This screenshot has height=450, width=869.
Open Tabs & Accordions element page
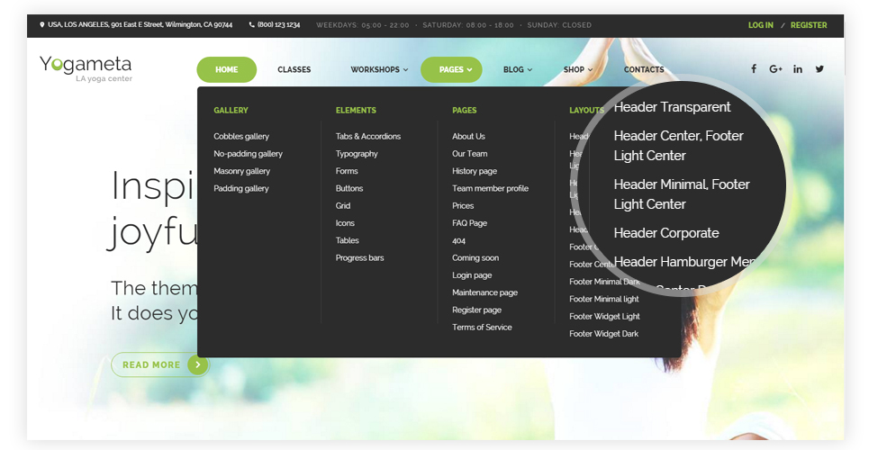point(368,136)
